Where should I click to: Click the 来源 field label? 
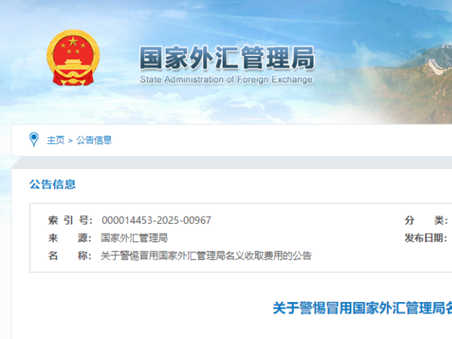(70, 238)
